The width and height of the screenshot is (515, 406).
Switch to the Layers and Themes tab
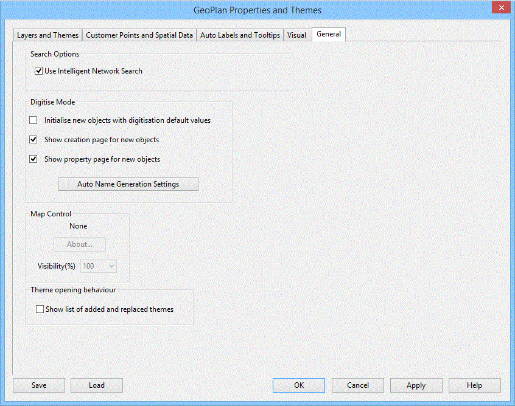coord(47,35)
